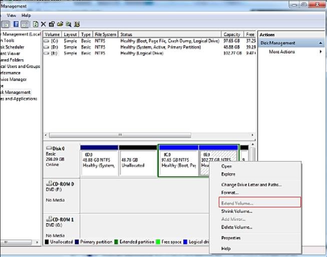Viewport: 327px width, 257px height.
Task: Click the drive icon of volume (D:)
Action: 46,47
